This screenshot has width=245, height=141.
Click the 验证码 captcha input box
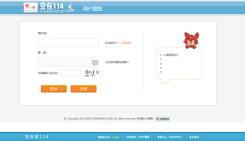(70, 73)
